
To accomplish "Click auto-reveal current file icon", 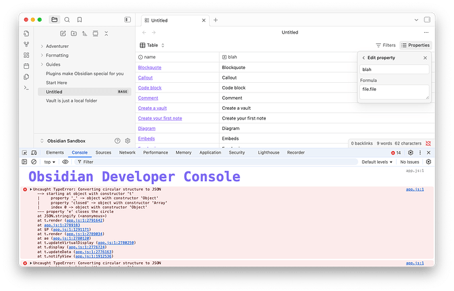I will [x=95, y=34].
